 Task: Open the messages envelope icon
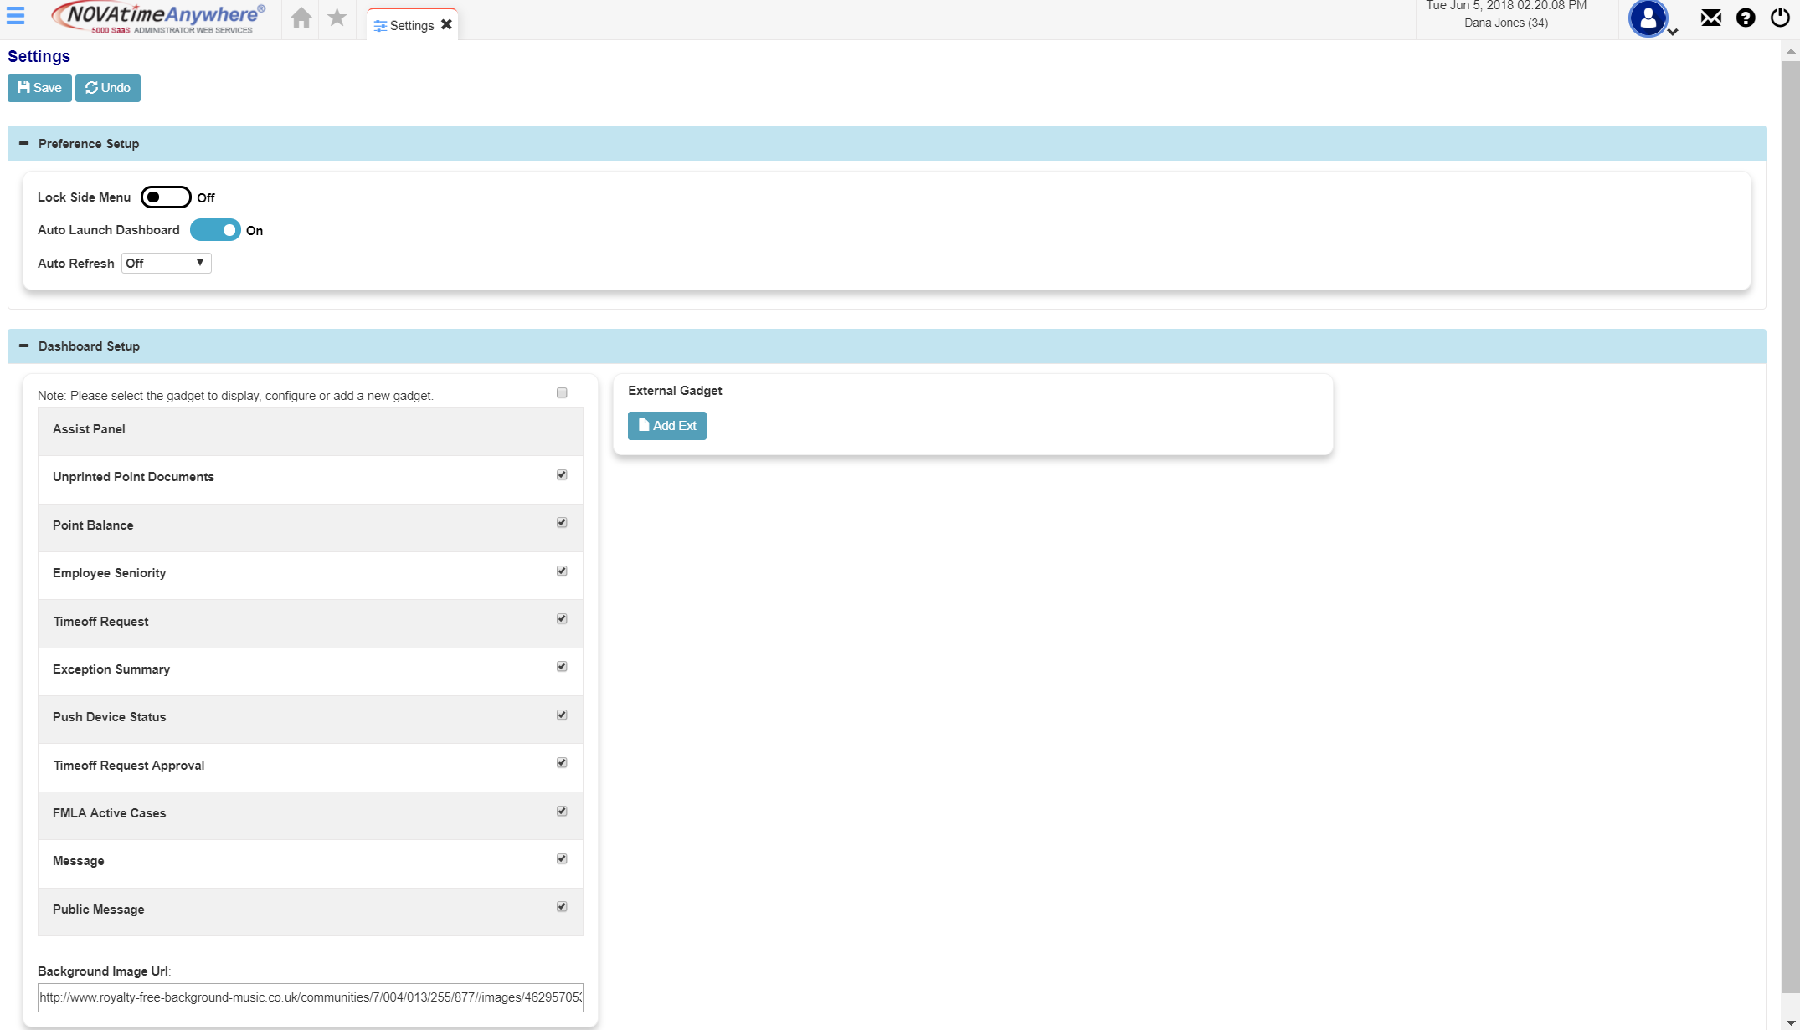click(x=1711, y=18)
